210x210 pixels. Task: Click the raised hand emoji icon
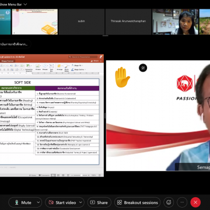point(122,77)
